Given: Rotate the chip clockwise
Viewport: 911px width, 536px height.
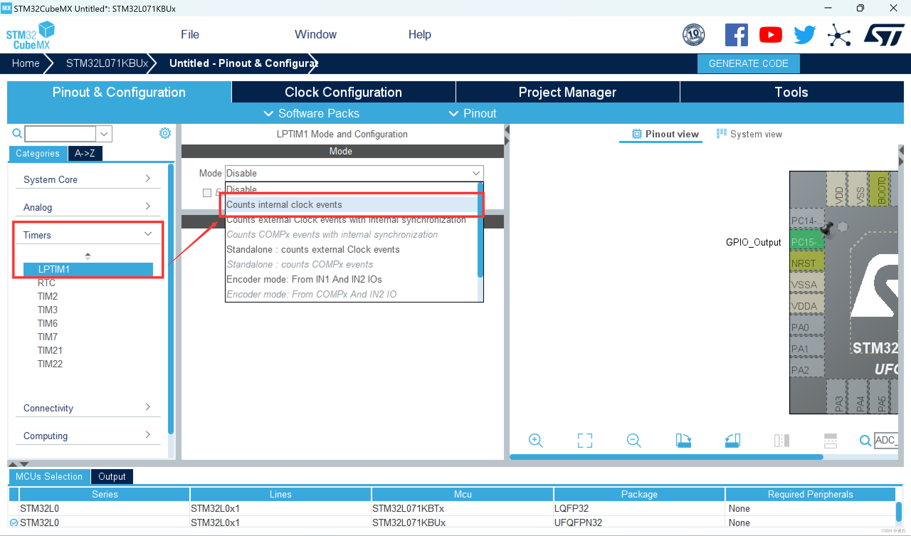Looking at the screenshot, I should (x=683, y=441).
